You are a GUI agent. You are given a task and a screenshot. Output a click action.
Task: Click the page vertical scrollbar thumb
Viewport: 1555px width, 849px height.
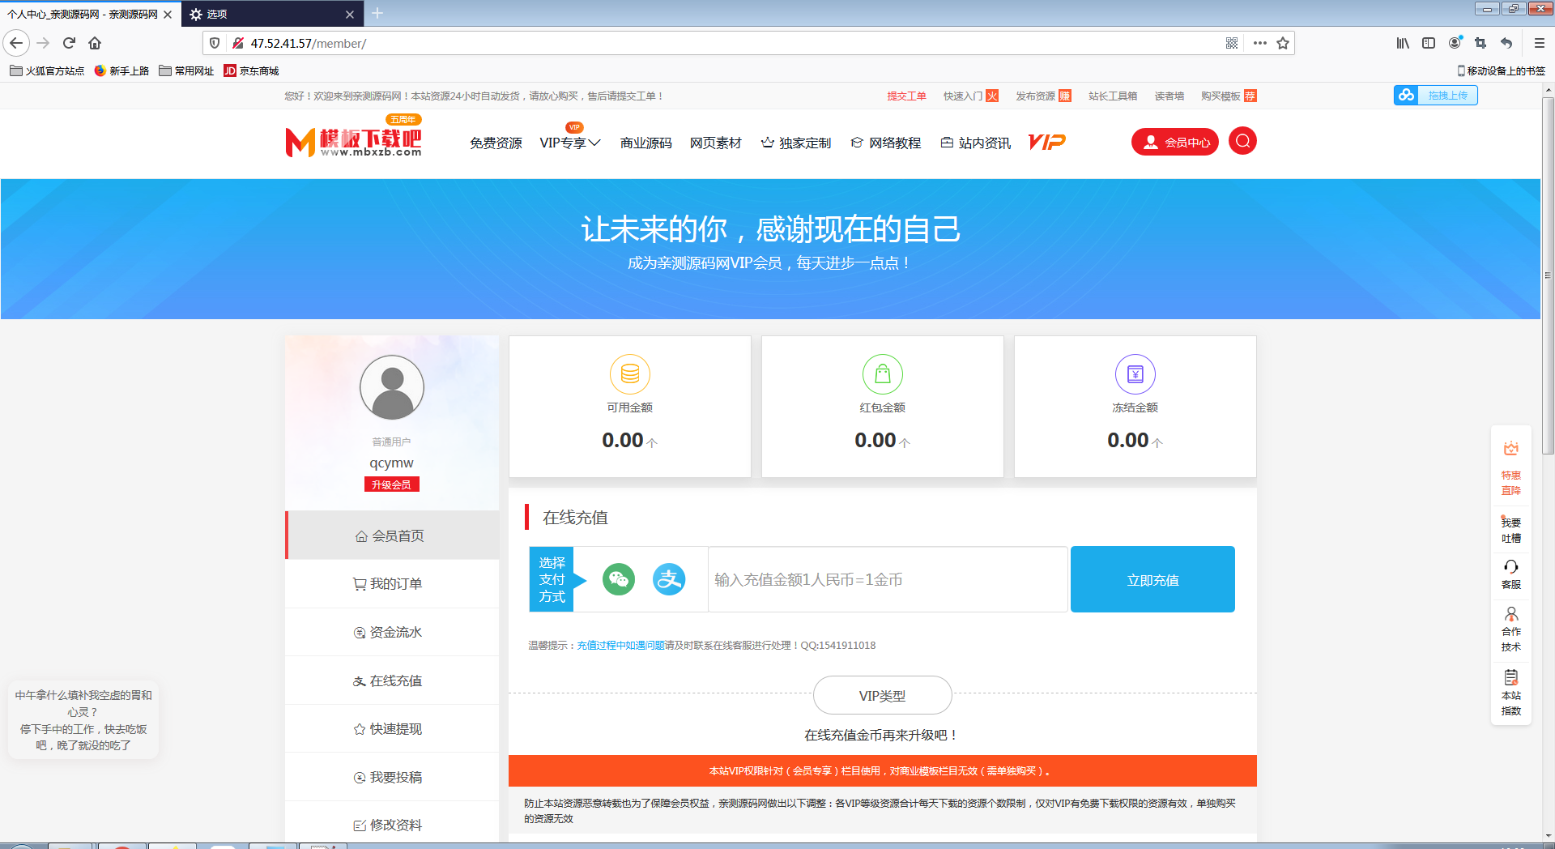[1548, 275]
